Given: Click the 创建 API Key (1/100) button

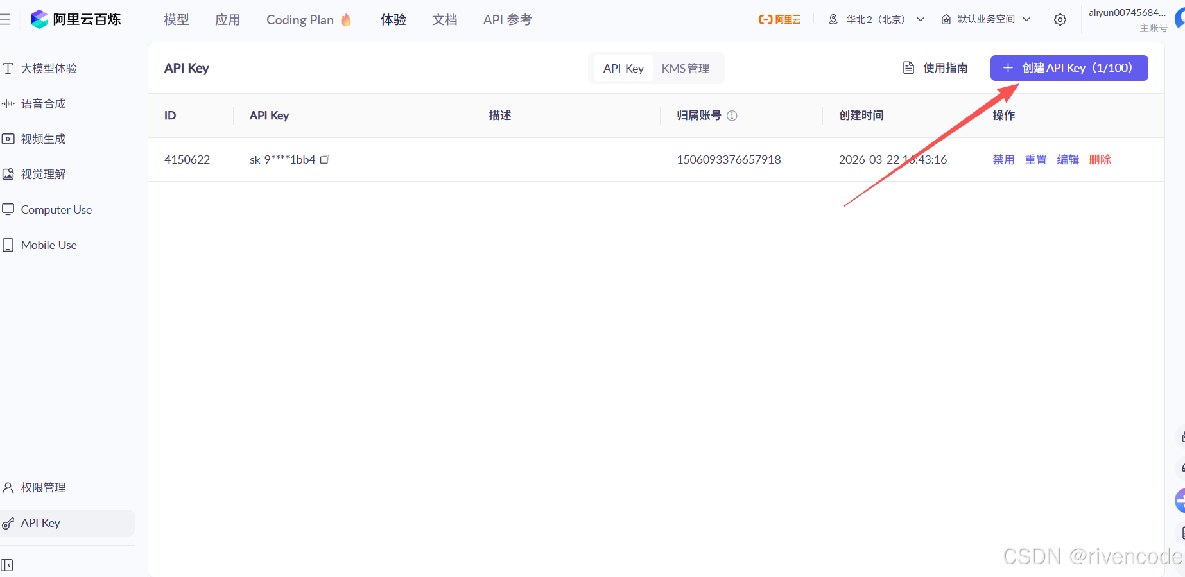Looking at the screenshot, I should point(1069,68).
